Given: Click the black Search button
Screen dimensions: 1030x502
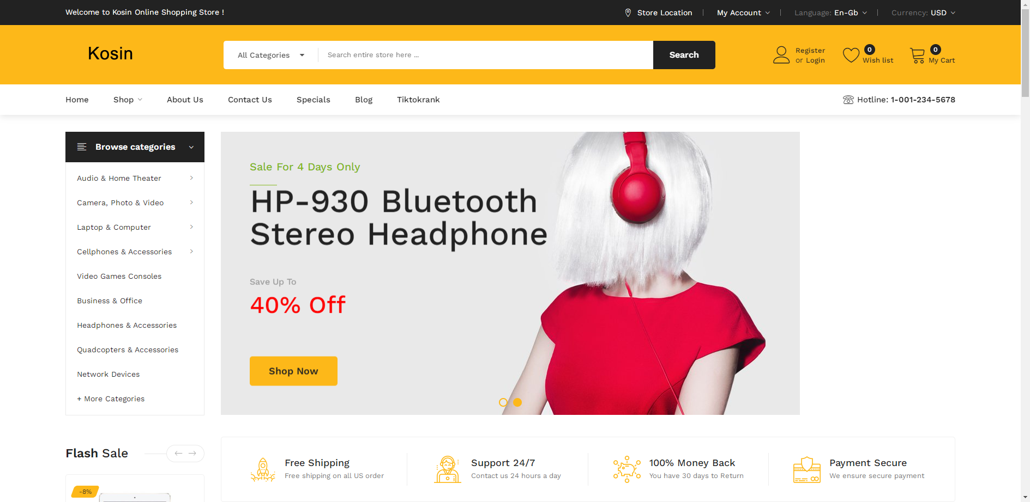Looking at the screenshot, I should click(684, 55).
